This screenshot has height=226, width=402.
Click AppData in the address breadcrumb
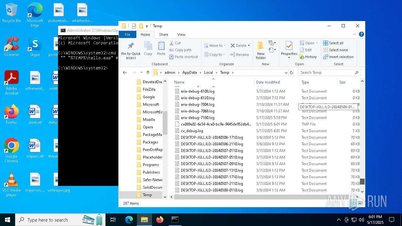[x=190, y=73]
